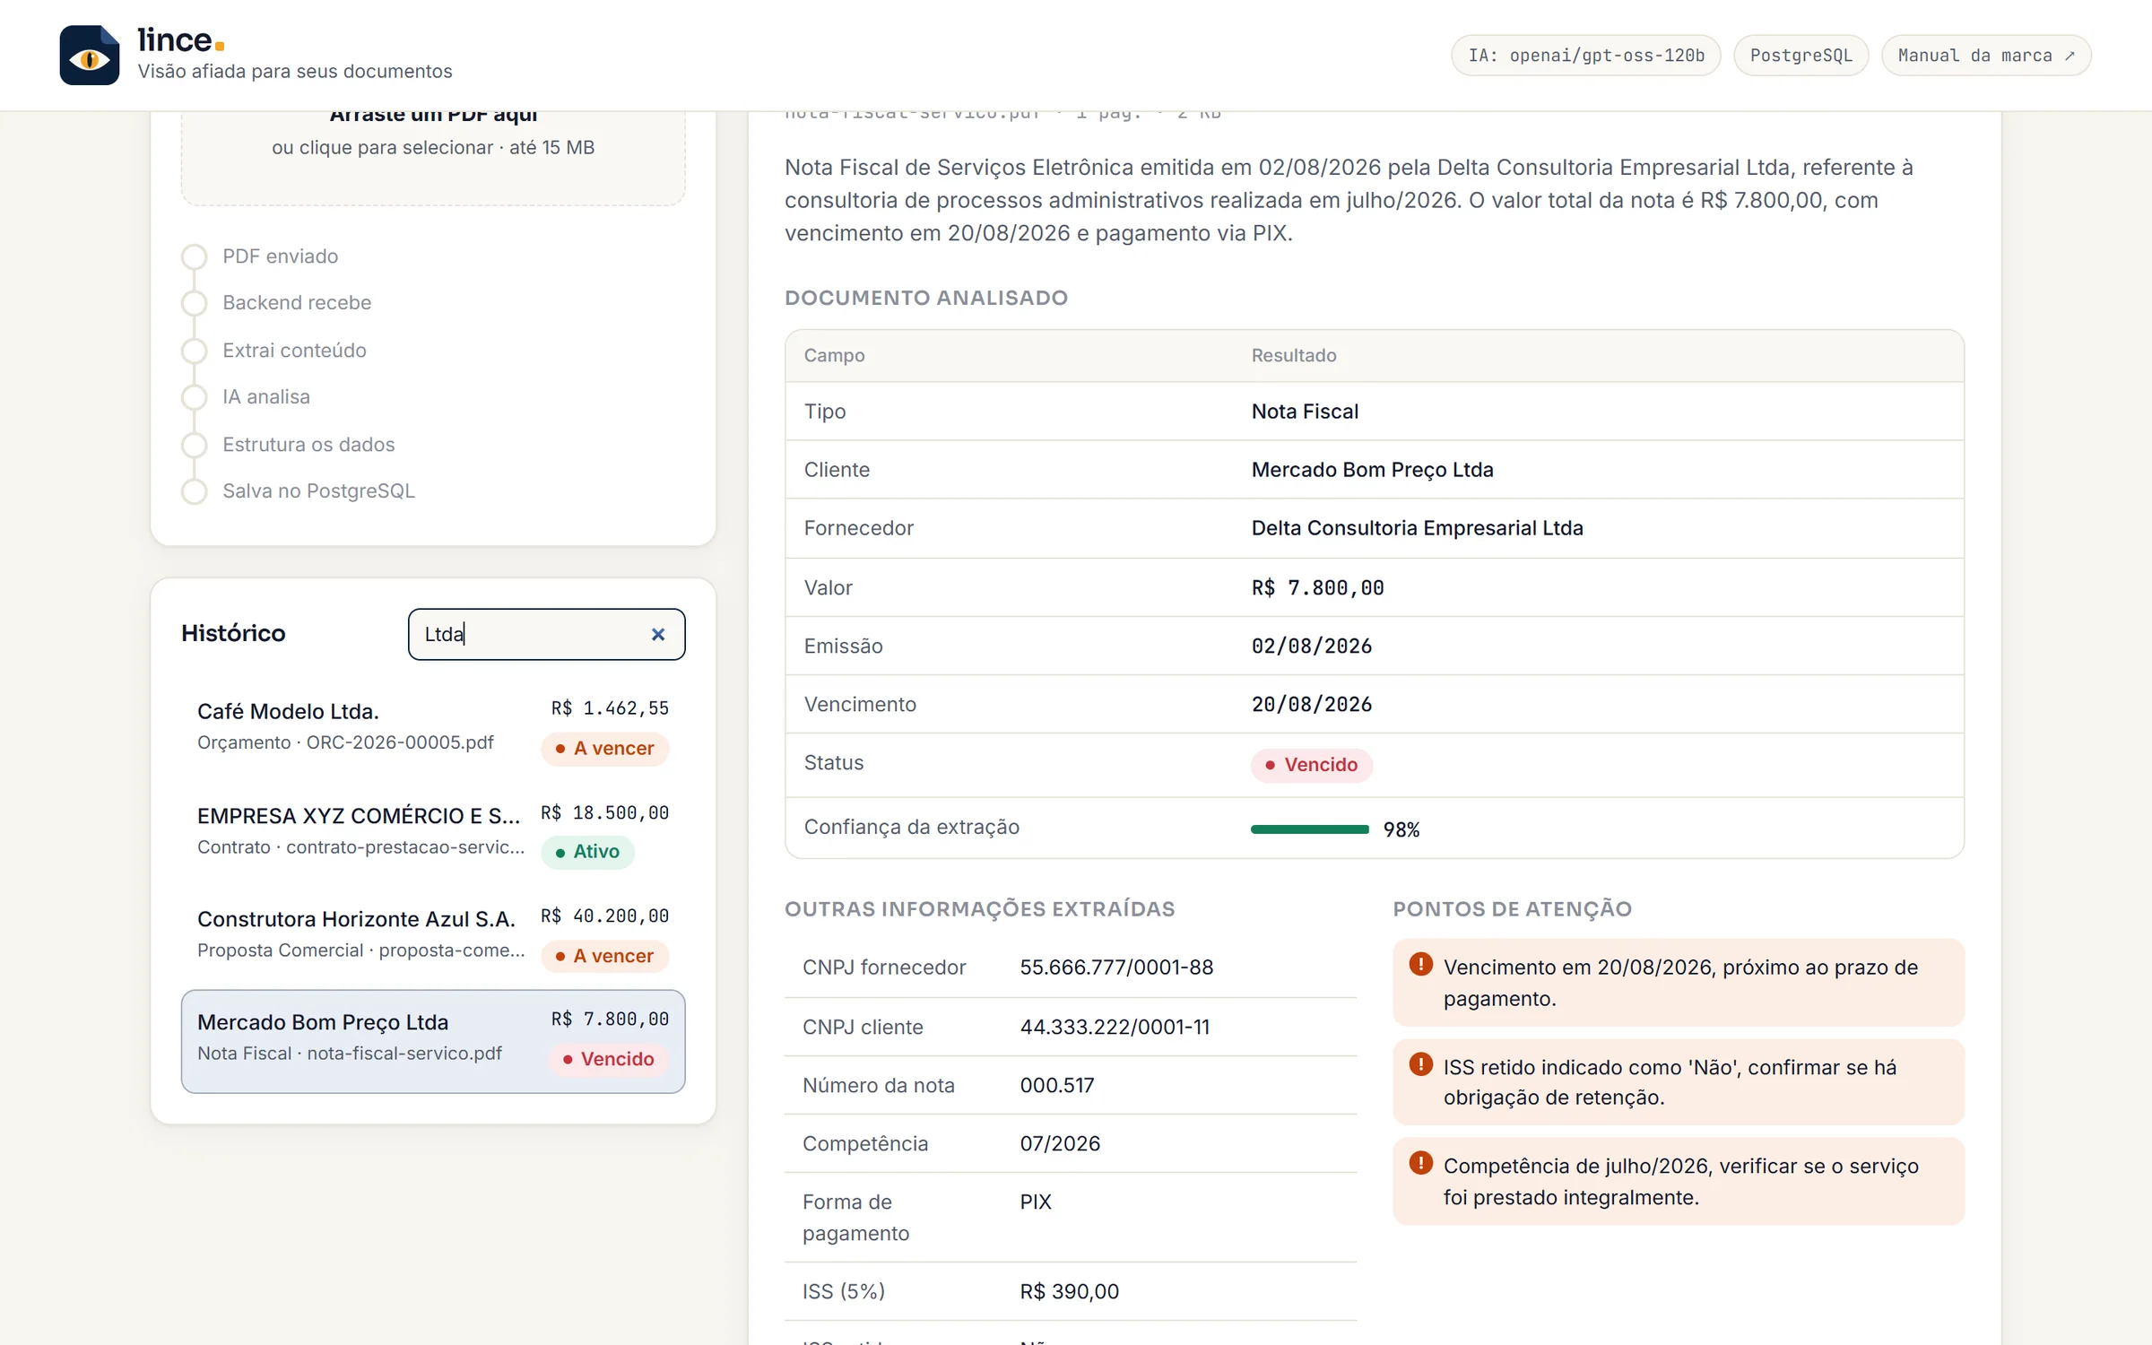This screenshot has height=1345, width=2152.
Task: Click the Valor cell R$ 7.800,00 in table
Action: tap(1317, 588)
